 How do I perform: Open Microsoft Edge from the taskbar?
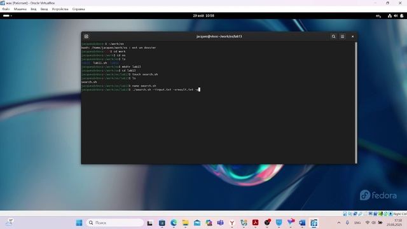click(x=174, y=223)
